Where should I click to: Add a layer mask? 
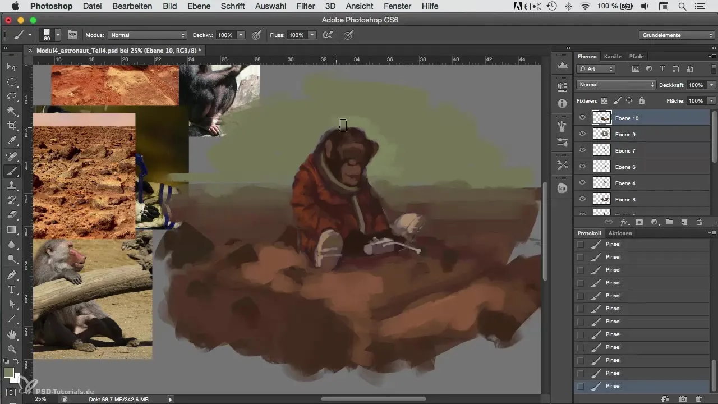[x=639, y=222]
